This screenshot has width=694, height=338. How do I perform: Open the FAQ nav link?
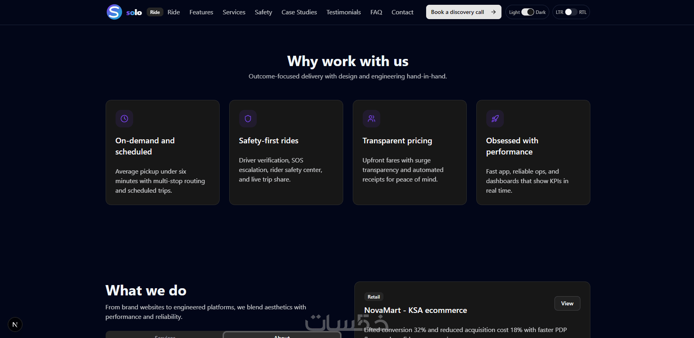(376, 12)
